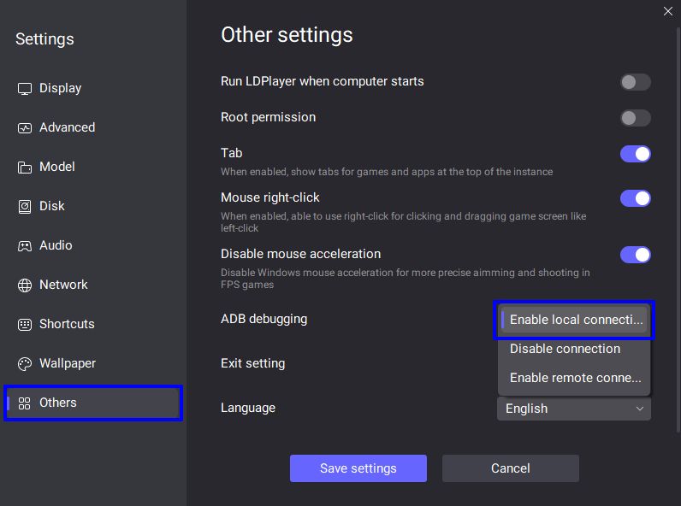Click the vertical scrollbar on right edge
Screen dimensions: 681x506
point(678,230)
